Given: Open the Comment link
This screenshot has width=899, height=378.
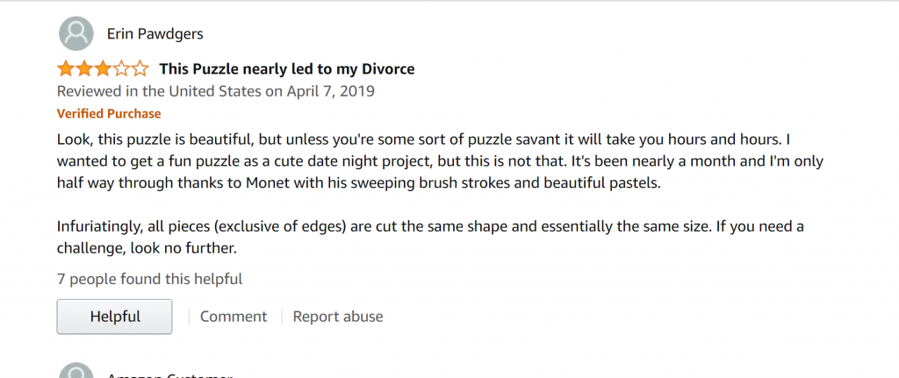Looking at the screenshot, I should pos(234,317).
